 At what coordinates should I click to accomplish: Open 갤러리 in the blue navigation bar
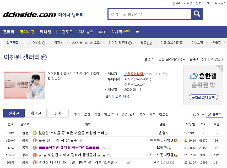pos(9,32)
